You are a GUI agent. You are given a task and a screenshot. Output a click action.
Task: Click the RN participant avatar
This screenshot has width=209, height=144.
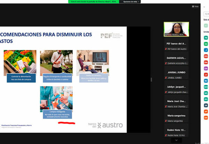point(206,99)
